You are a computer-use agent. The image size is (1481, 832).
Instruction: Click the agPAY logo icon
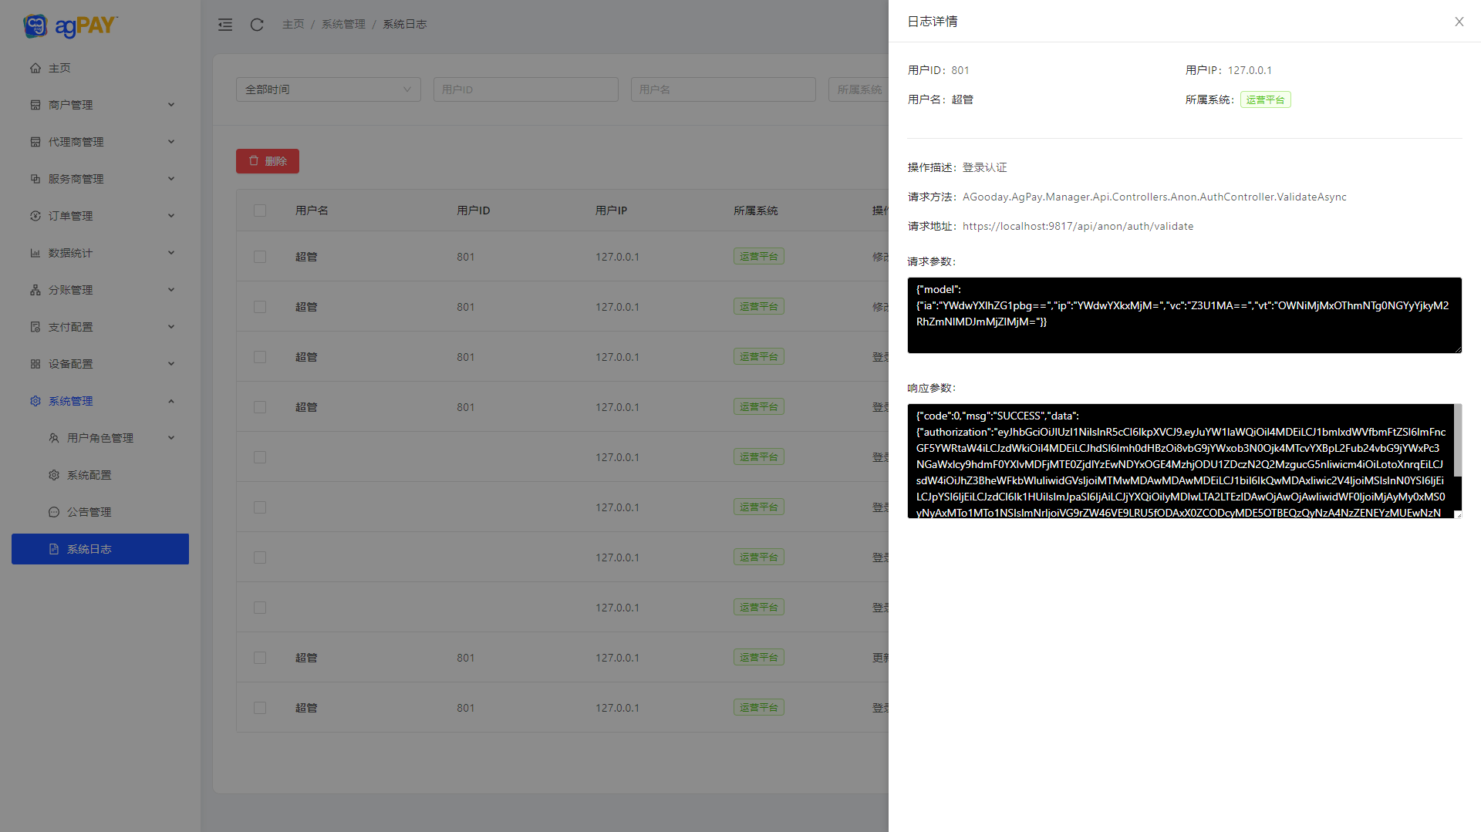(35, 25)
